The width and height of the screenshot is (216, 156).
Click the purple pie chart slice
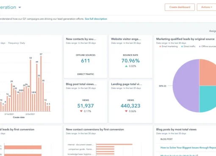tap(186, 86)
